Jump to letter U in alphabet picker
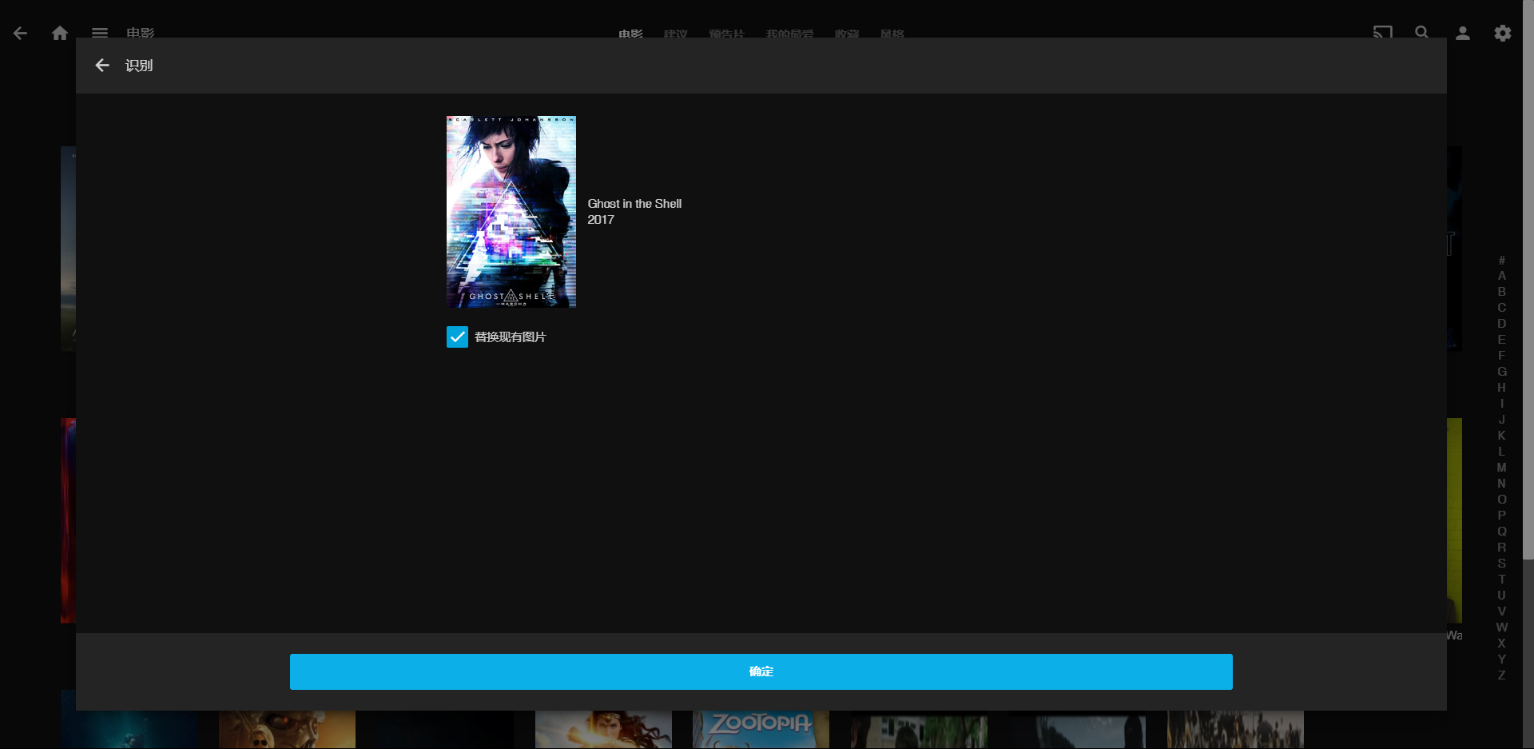1534x749 pixels. (x=1502, y=596)
